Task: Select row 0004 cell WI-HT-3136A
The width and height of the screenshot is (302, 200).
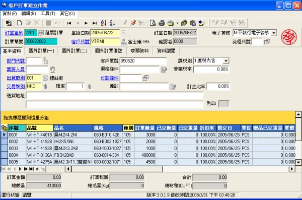Action: pos(40,155)
